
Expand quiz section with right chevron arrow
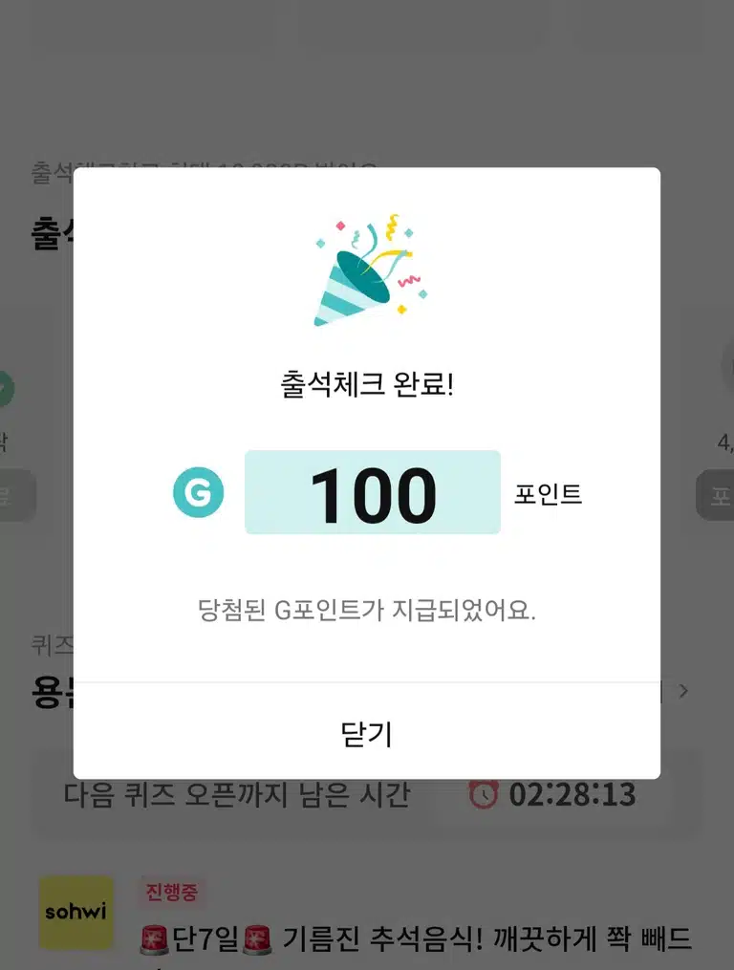pyautogui.click(x=683, y=691)
